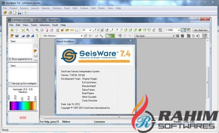The height and width of the screenshot is (133, 219).
Task: Open the Selection menu in Basemap window
Action: (45, 25)
